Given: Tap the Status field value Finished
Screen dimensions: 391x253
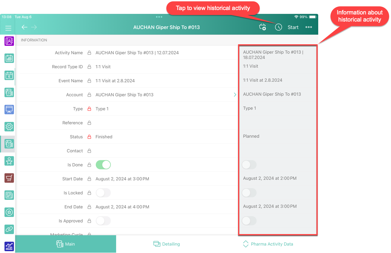Looking at the screenshot, I should pyautogui.click(x=104, y=137).
